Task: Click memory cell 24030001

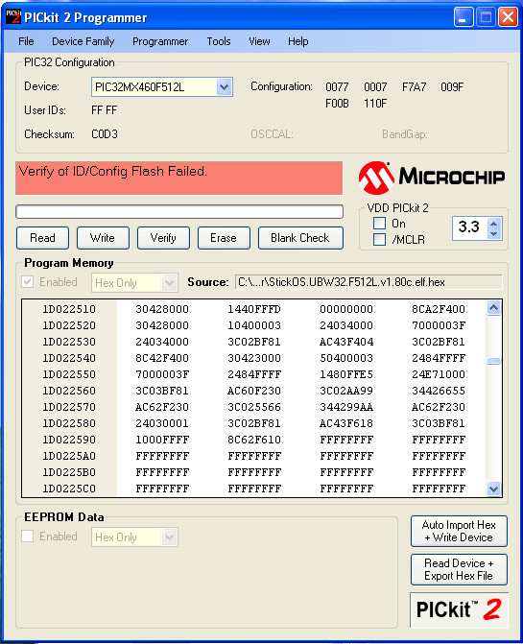Action: pyautogui.click(x=162, y=423)
